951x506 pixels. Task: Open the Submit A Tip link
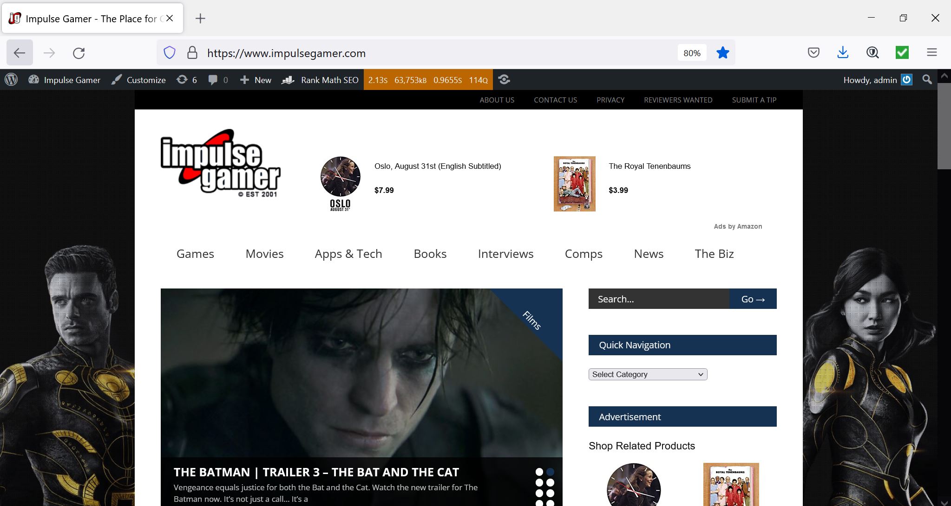click(754, 100)
